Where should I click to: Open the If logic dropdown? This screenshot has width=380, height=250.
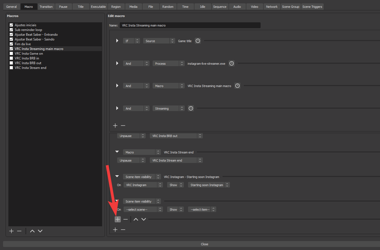[x=131, y=41]
